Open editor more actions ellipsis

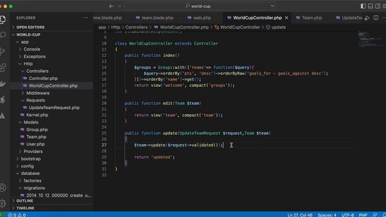tap(384, 17)
